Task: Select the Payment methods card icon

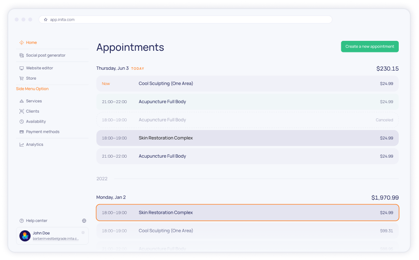Action: [21, 132]
